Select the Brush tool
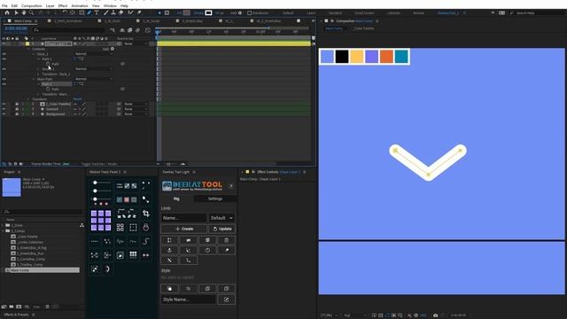Viewport: 567px width, 319px height. pos(106,12)
